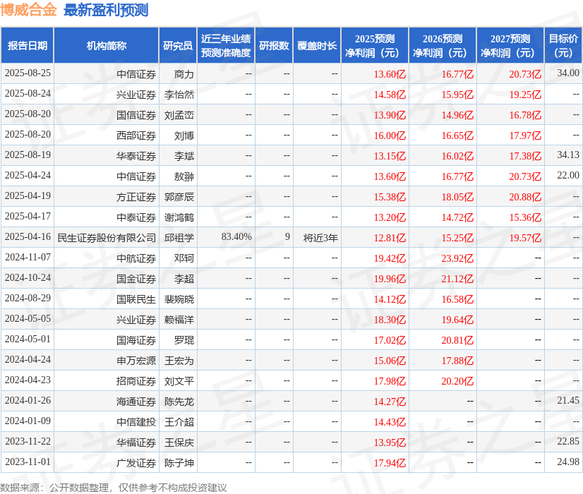Click the 研报数 column header
Image resolution: width=583 pixels, height=494 pixels.
274,45
